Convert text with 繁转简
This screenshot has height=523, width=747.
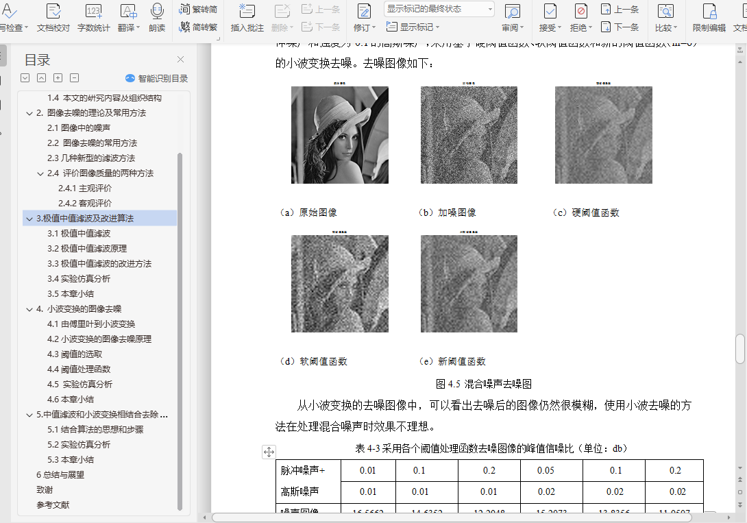click(198, 9)
